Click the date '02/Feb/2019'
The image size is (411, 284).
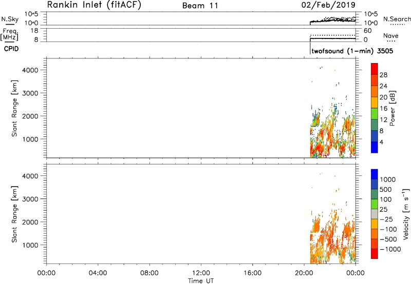[328, 5]
